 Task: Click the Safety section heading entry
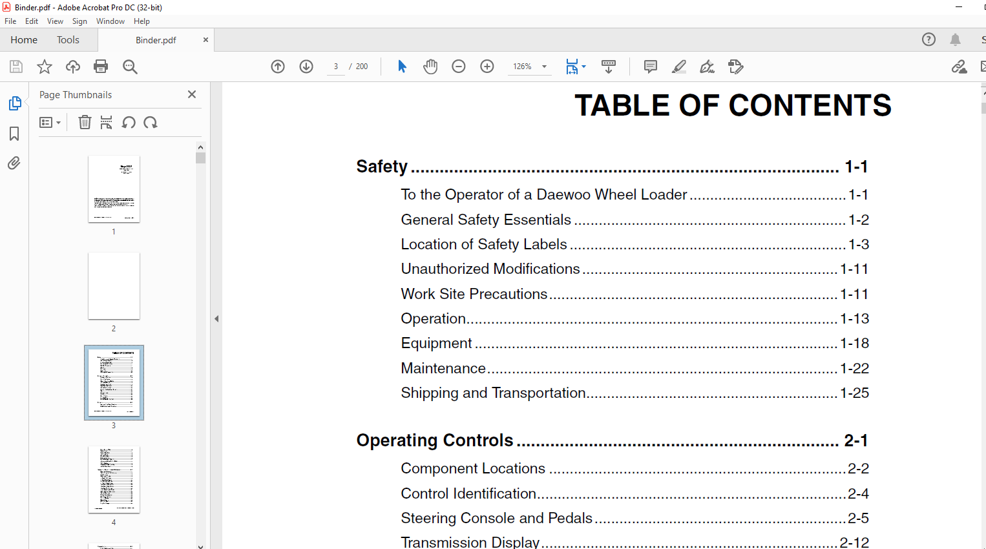pos(612,167)
